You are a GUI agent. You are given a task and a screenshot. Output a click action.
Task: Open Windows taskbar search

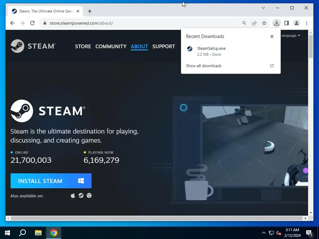22,233
